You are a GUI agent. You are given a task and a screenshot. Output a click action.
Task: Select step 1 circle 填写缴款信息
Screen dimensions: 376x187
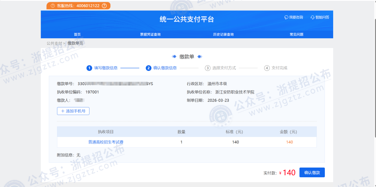89,68
